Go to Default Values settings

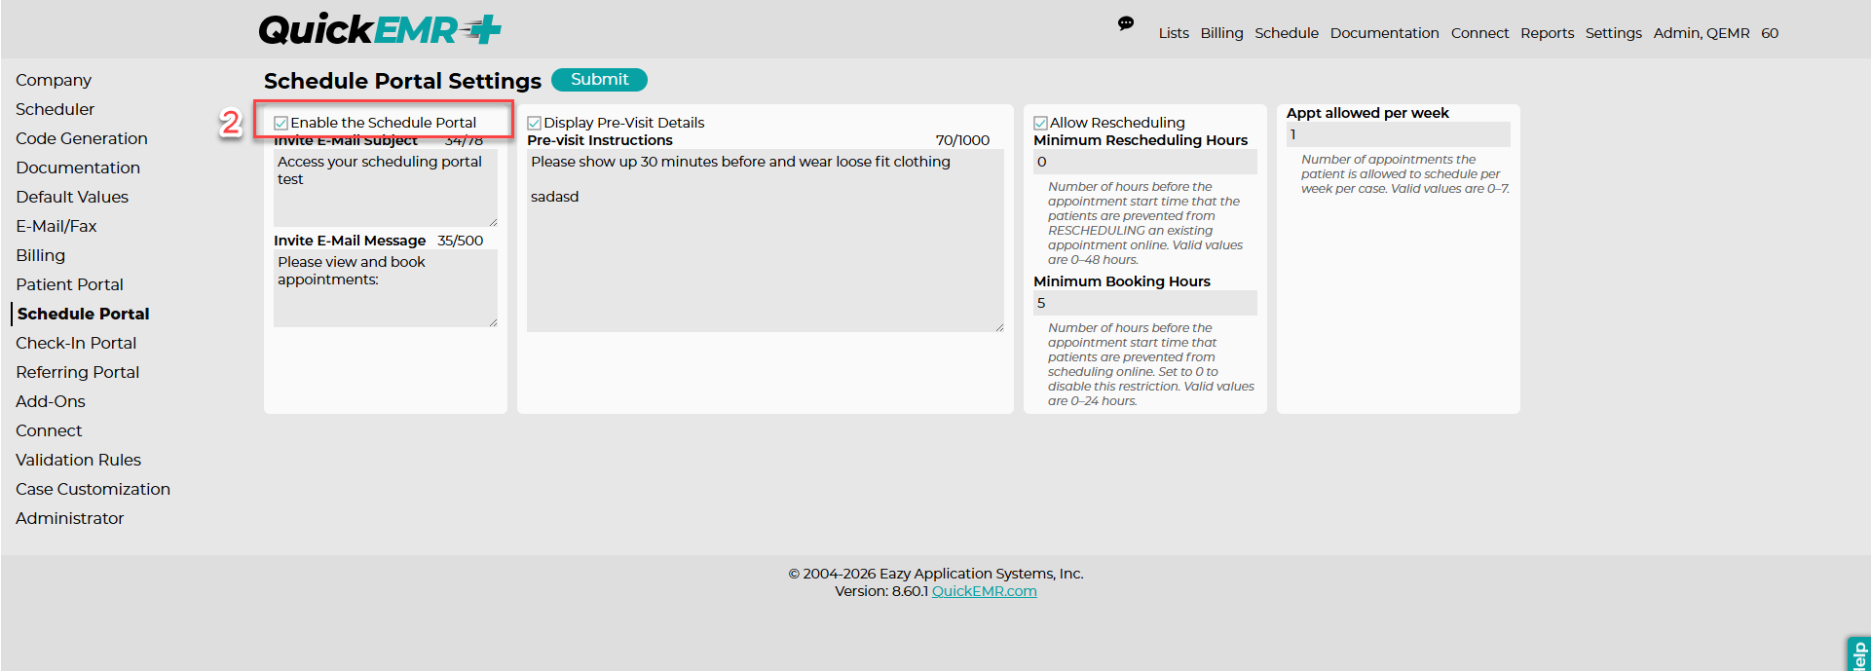72,197
